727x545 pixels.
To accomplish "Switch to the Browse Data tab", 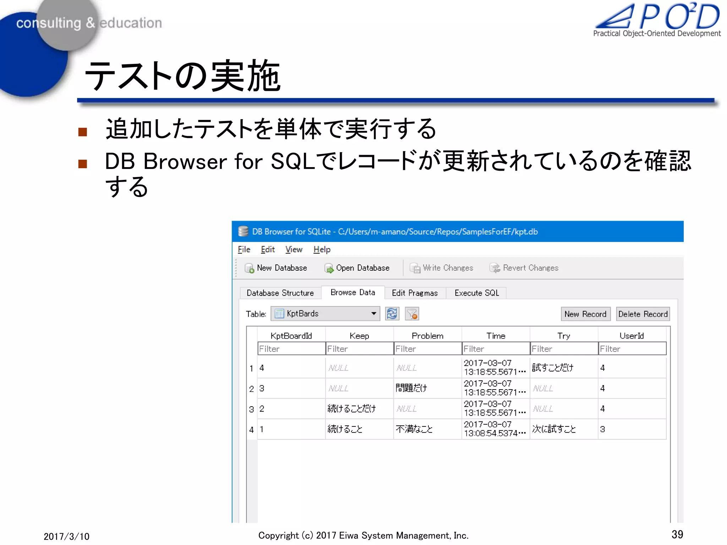I will (353, 292).
